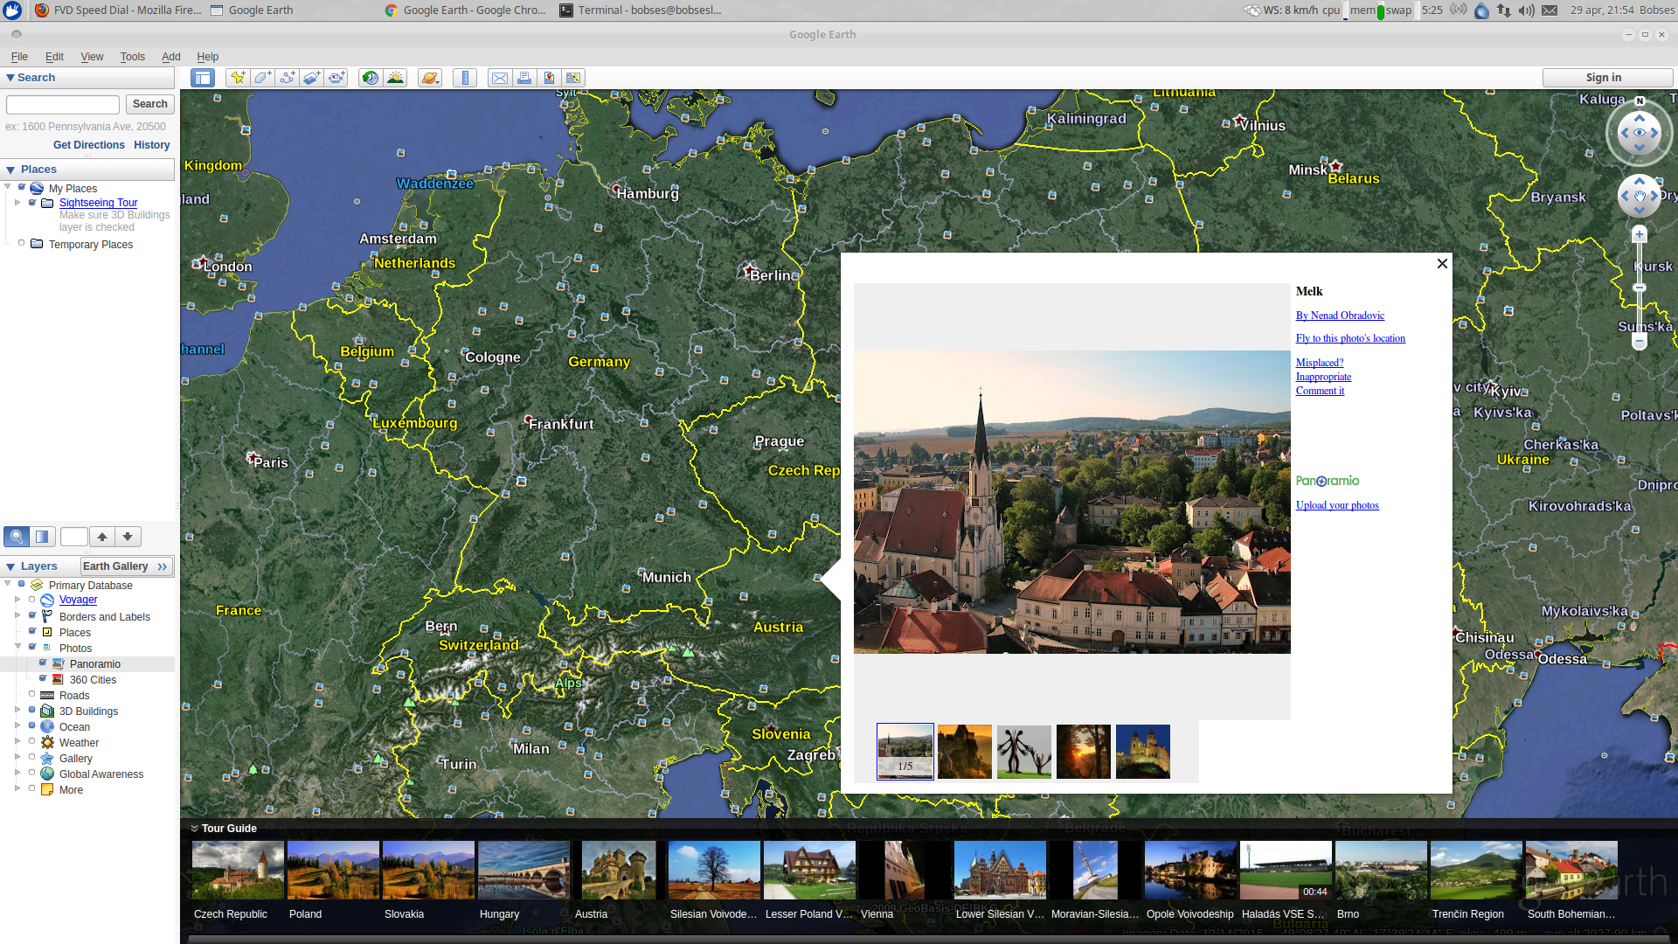This screenshot has height=944, width=1678.
Task: Turn on the Weather layer
Action: [x=32, y=740]
